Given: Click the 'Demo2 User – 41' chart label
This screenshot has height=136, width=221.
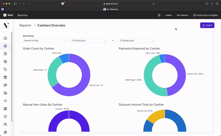Looking at the screenshot, I should (96, 85).
